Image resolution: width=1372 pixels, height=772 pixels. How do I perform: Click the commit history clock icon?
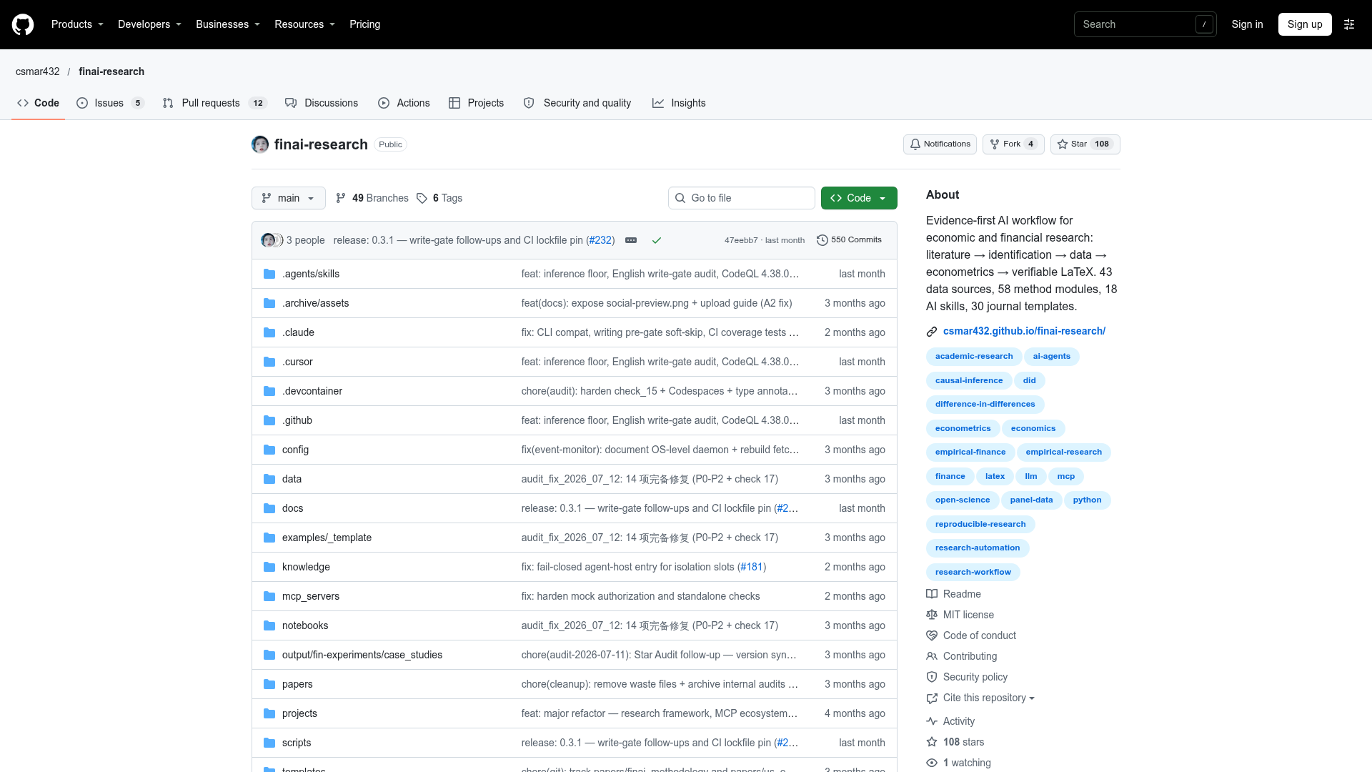pos(822,240)
